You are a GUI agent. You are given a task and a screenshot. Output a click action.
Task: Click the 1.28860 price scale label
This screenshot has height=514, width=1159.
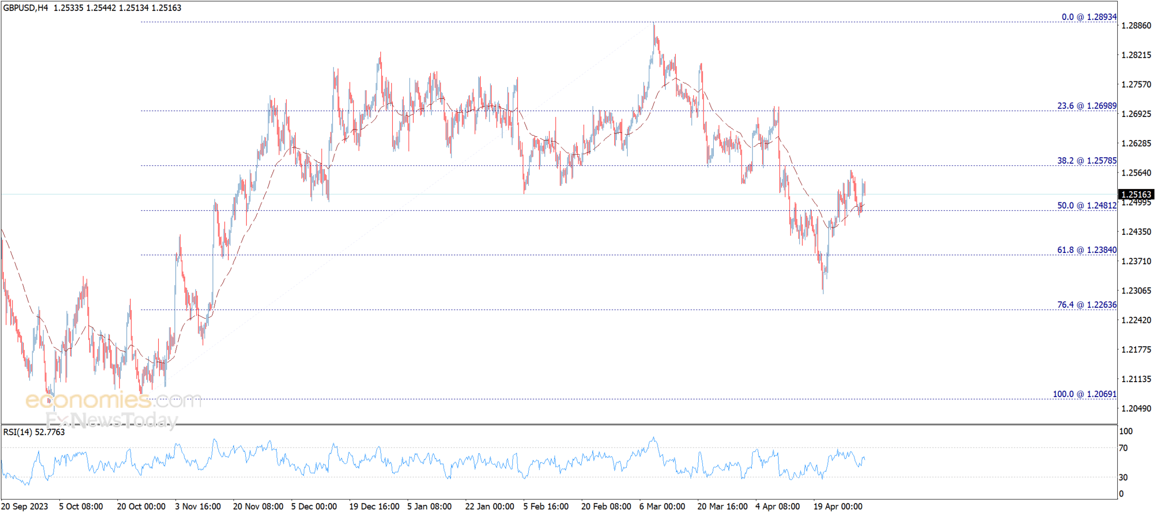tap(1136, 26)
